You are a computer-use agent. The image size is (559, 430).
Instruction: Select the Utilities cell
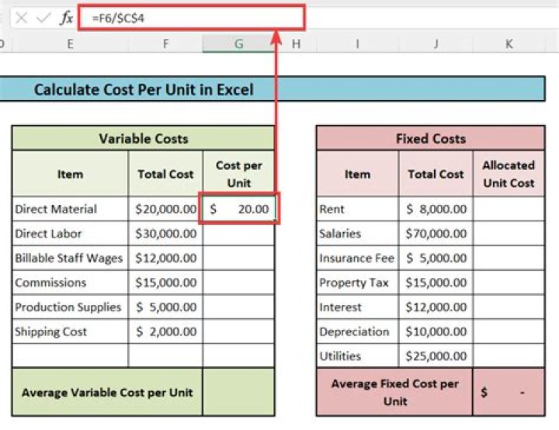(357, 355)
